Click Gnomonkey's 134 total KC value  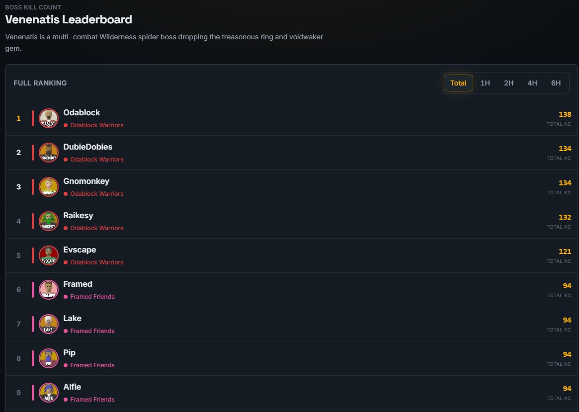pos(565,183)
